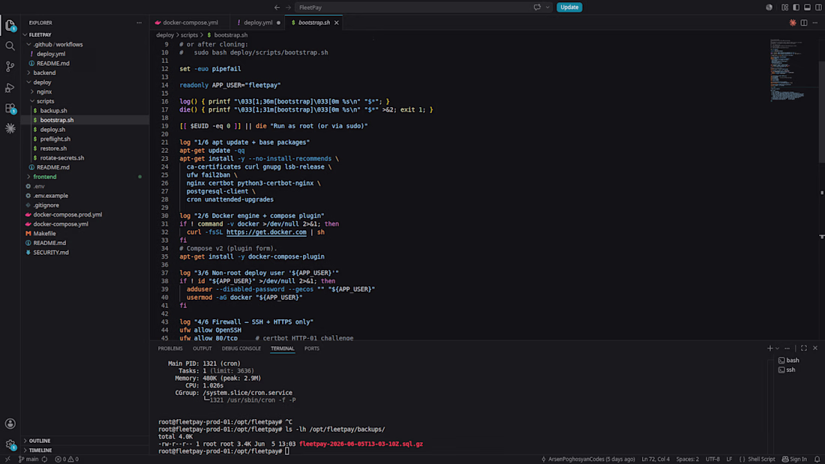Toggle the primary side bar layout icon
Viewport: 825px width, 464px height.
tap(796, 7)
